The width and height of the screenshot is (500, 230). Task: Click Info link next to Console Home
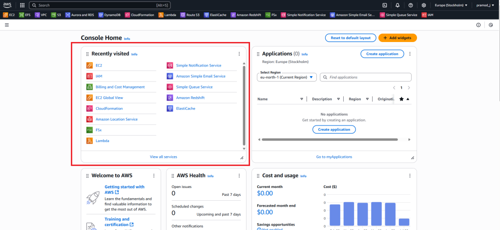point(127,39)
